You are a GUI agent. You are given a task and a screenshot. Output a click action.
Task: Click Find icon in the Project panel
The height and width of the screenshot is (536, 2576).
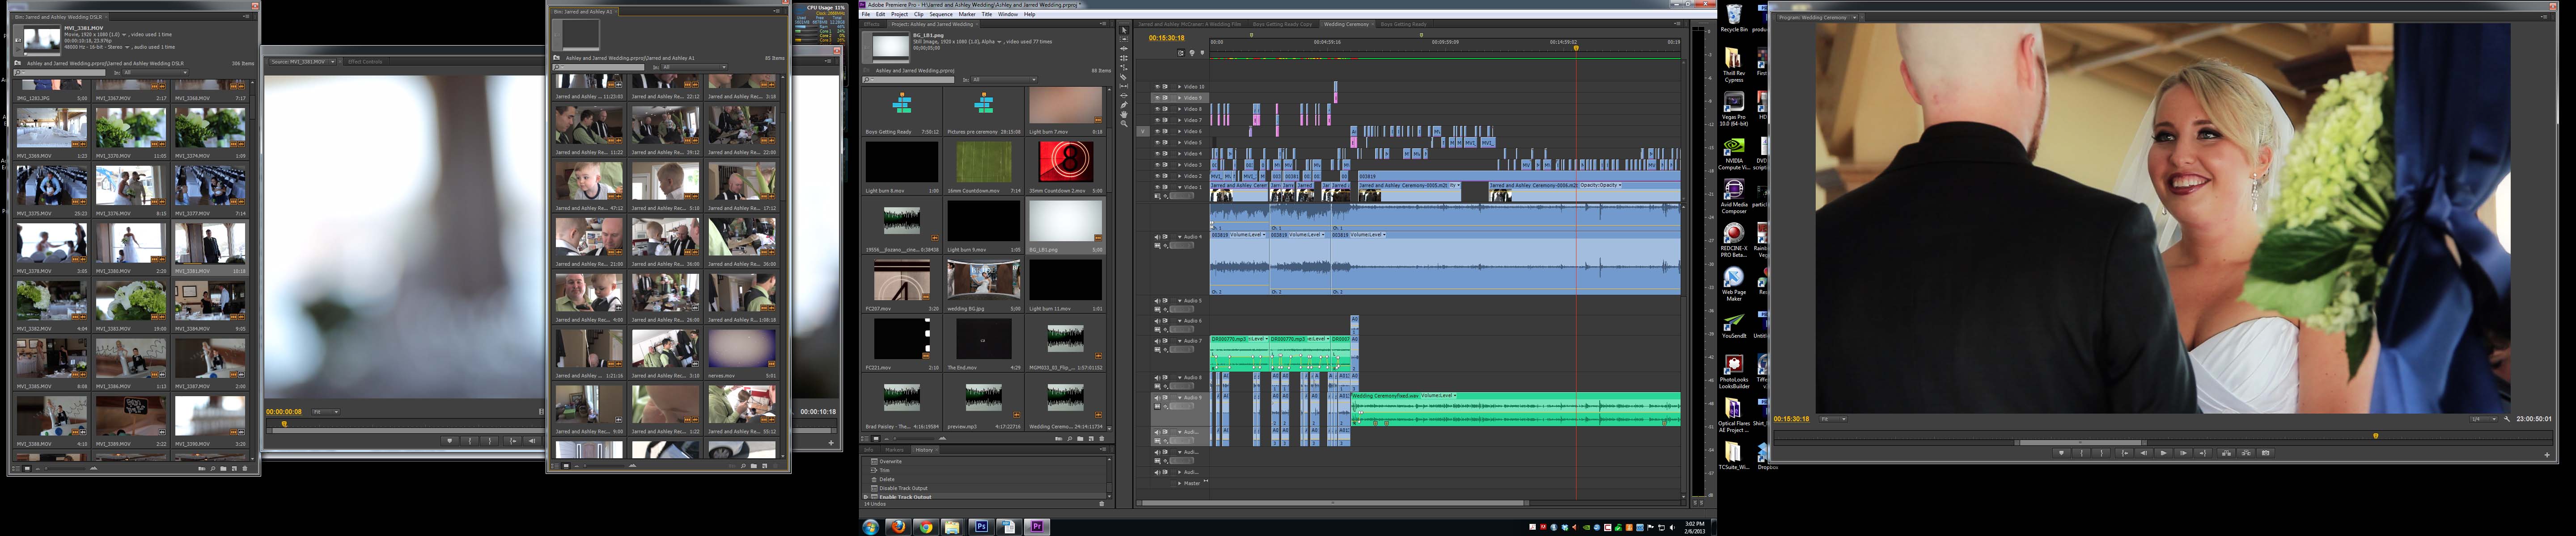[x=1070, y=439]
